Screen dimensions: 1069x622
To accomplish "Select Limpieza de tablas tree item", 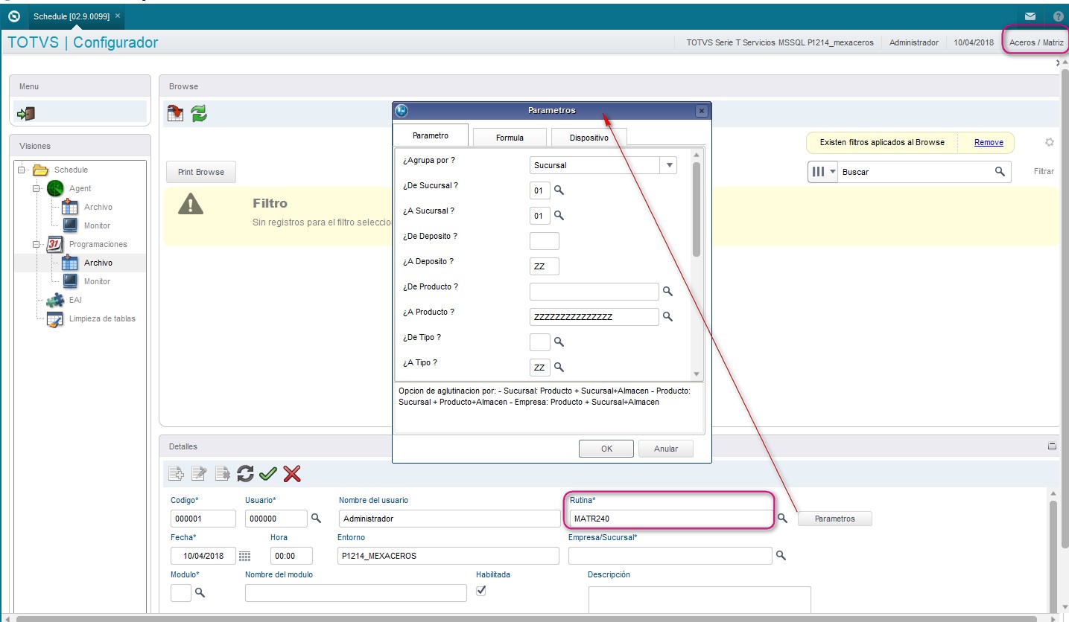I will (102, 318).
